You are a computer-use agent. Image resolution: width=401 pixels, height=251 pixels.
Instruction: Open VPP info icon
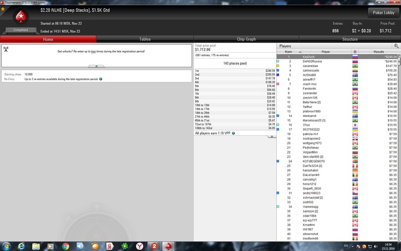point(233,133)
